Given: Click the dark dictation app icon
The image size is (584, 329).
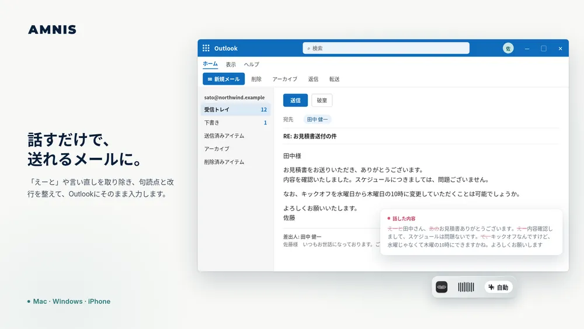Looking at the screenshot, I should 442,287.
